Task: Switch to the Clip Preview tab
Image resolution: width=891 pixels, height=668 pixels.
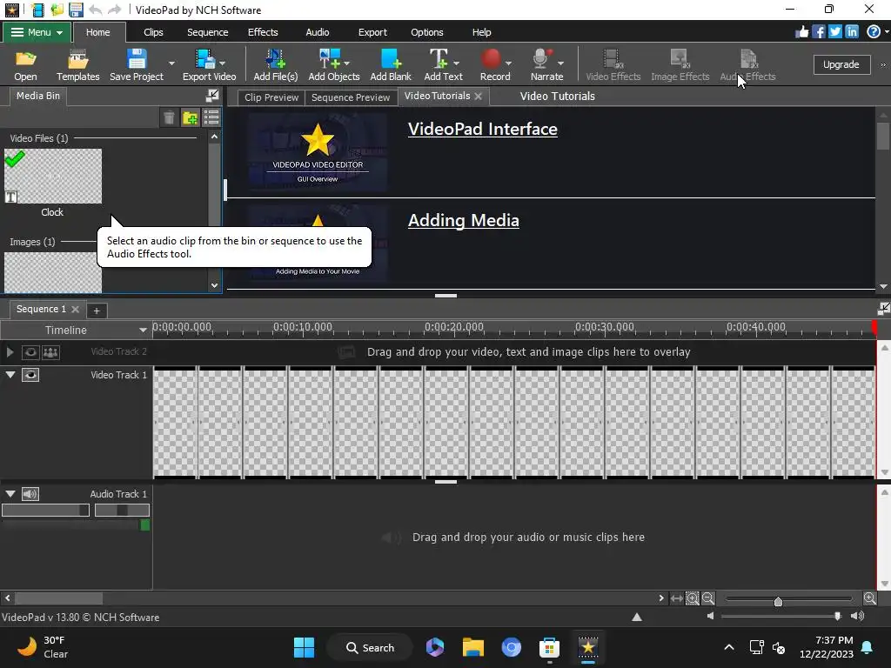Action: tap(271, 97)
